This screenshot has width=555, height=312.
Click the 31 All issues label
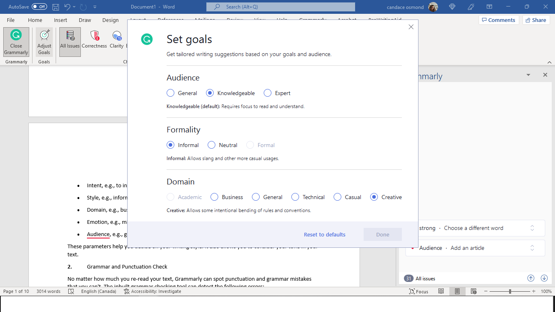(420, 278)
